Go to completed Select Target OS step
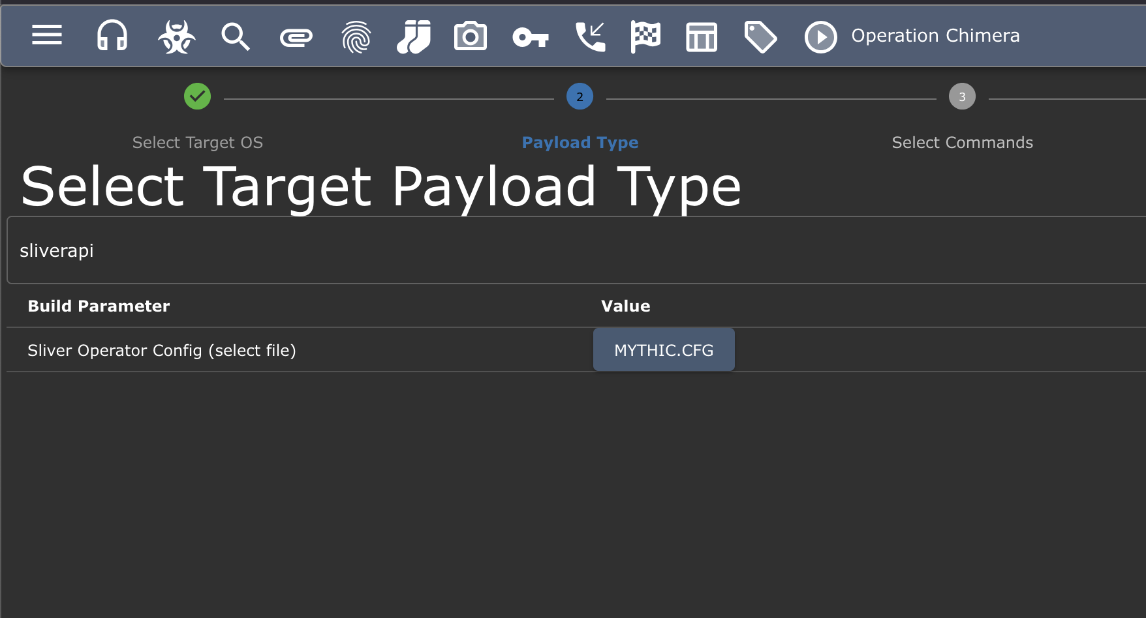 tap(197, 96)
